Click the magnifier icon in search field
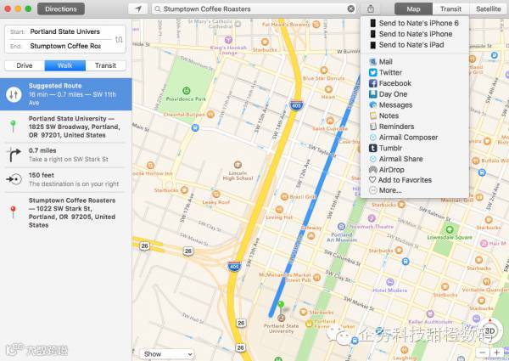This screenshot has height=361, width=509. click(158, 9)
